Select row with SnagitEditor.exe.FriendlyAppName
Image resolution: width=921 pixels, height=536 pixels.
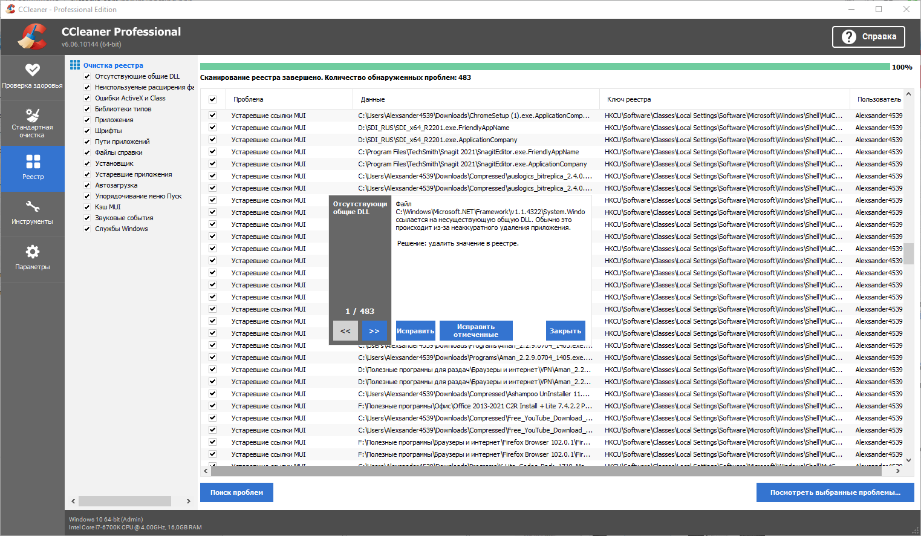coord(552,152)
